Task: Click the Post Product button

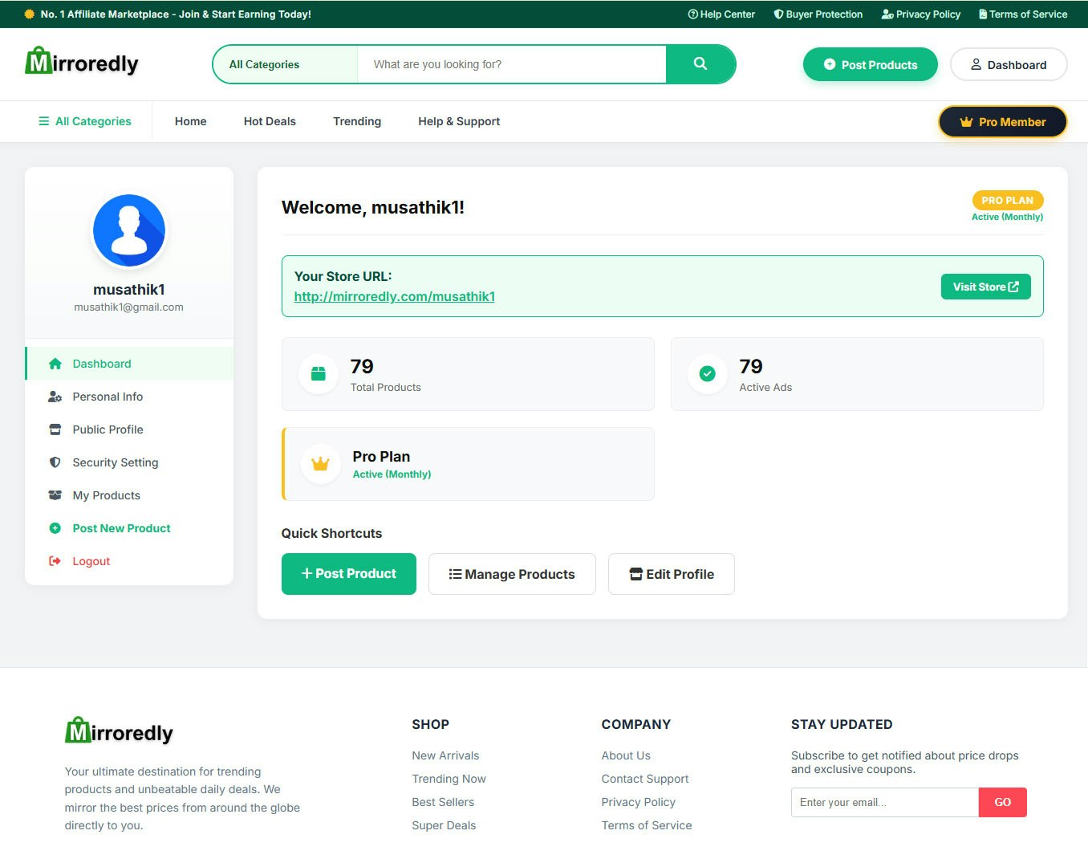Action: coord(348,573)
